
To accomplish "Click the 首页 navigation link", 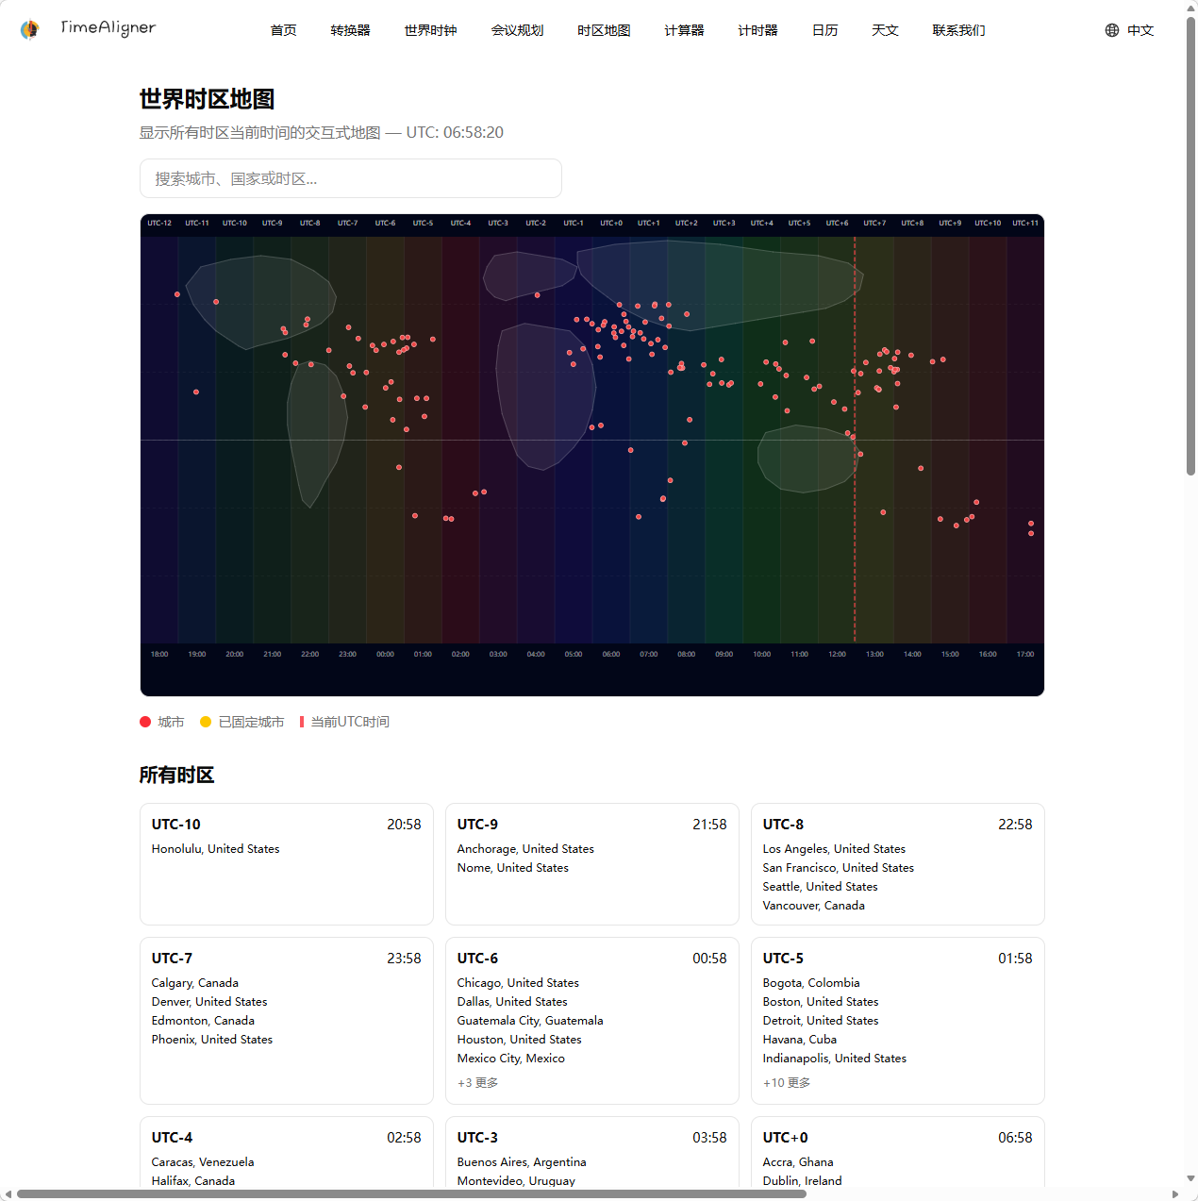I will point(283,30).
